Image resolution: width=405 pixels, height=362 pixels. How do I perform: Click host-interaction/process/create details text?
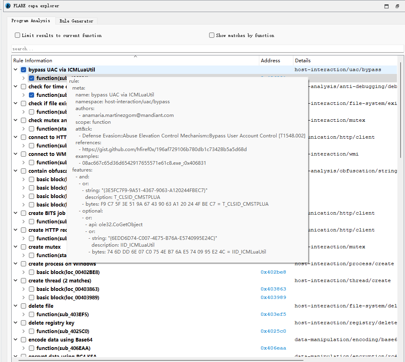tap(344, 264)
